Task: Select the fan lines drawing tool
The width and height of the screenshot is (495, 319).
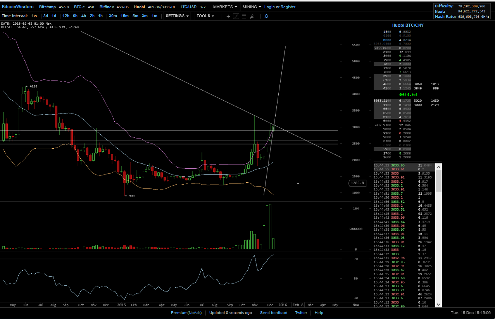Action: pos(252,16)
